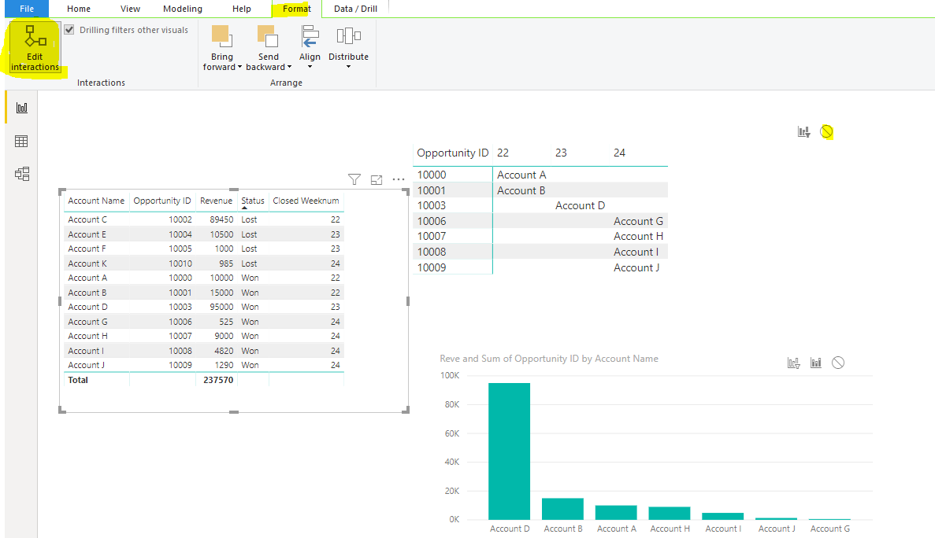The image size is (935, 538).
Task: Switch to Report view in sidebar
Action: [21, 108]
